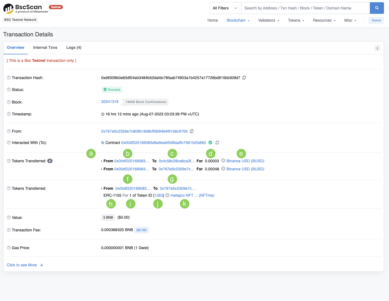Click the Gas Price help icon

[x=9, y=248]
